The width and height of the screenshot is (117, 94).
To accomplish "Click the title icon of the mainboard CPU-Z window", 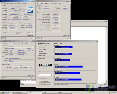I will click(x=1, y=41).
